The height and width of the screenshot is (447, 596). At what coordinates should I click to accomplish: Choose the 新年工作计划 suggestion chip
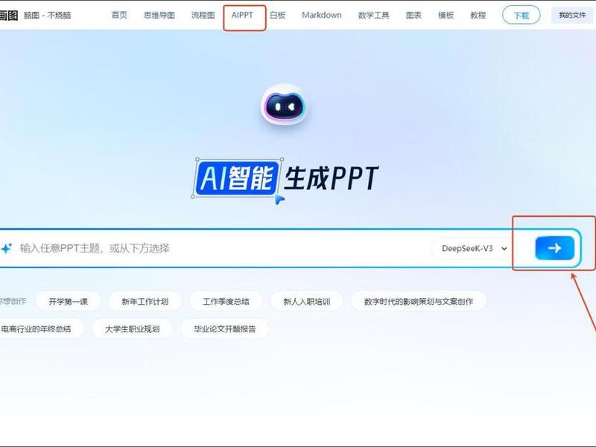[x=145, y=302]
